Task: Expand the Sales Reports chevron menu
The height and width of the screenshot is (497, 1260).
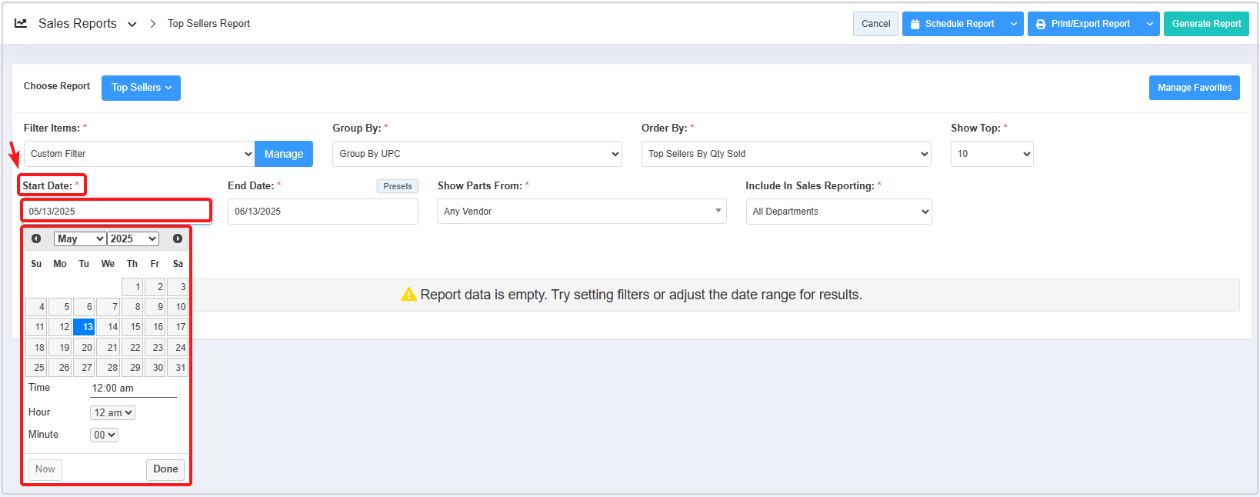Action: 132,25
